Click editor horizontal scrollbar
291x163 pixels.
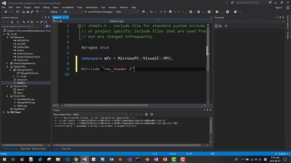(x=107, y=105)
